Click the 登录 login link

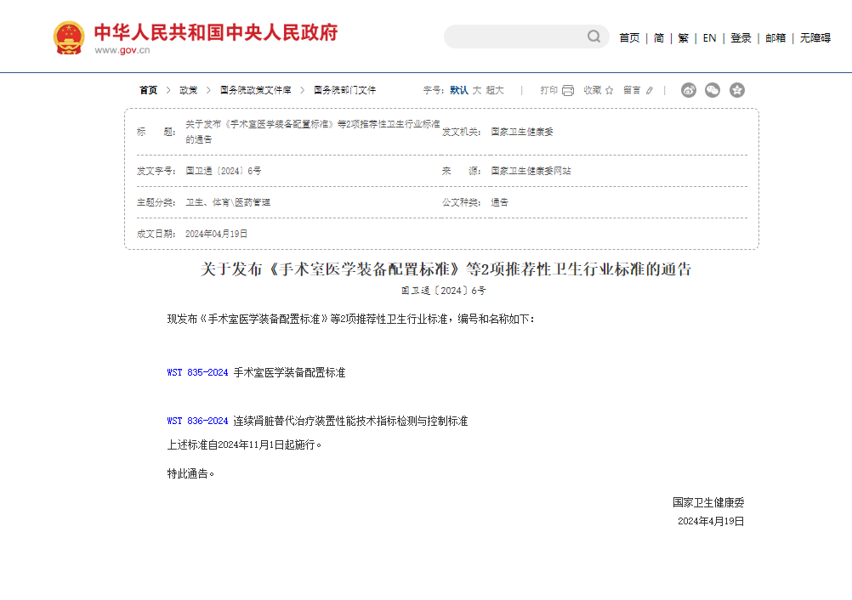pyautogui.click(x=740, y=37)
